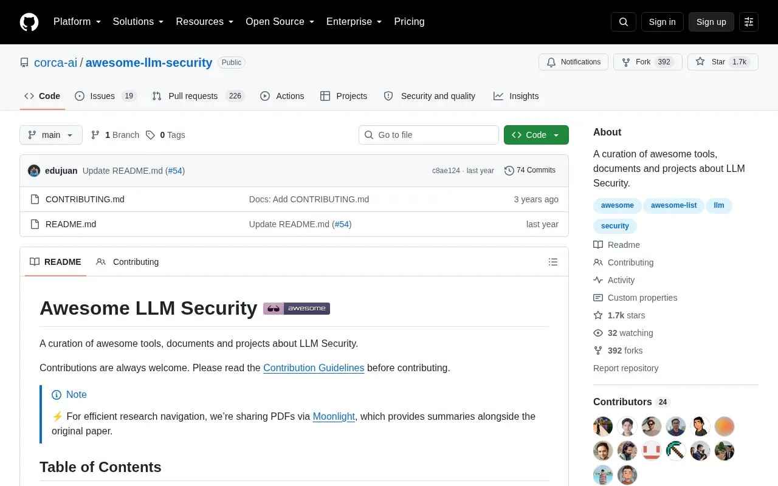Screen dimensions: 778x486
Task: View the 392 forks link
Action: click(x=618, y=351)
